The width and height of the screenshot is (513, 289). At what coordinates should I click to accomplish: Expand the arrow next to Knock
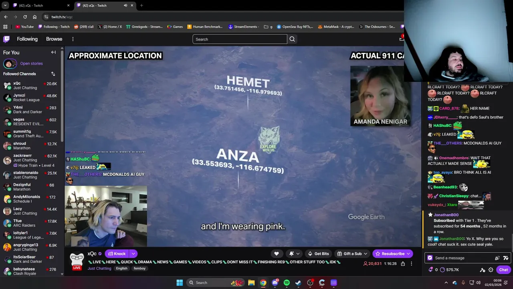(x=133, y=254)
